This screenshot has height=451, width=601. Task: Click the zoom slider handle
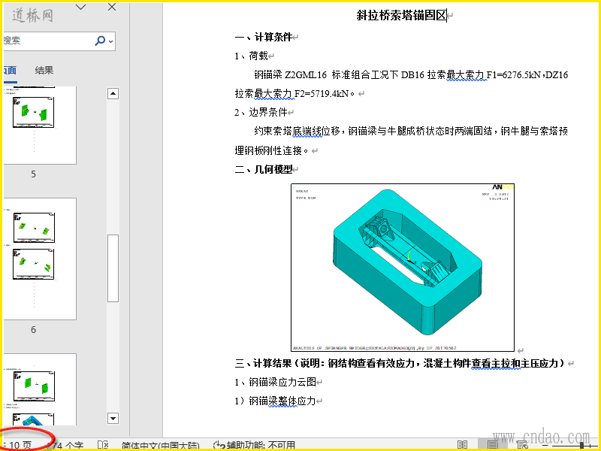[582, 445]
